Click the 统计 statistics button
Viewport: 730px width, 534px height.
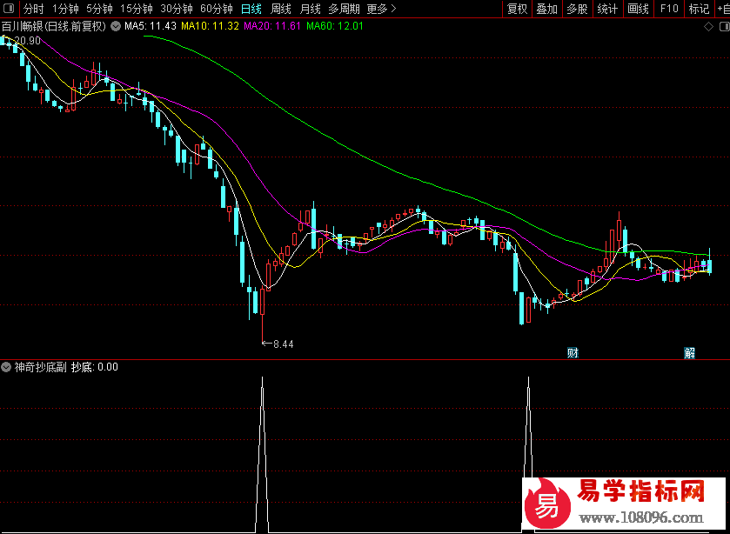(x=607, y=9)
